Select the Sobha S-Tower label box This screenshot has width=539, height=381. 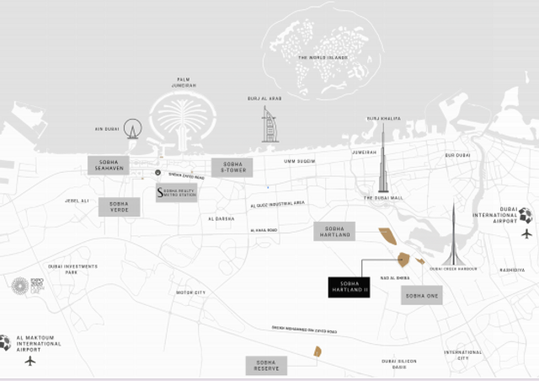(232, 168)
